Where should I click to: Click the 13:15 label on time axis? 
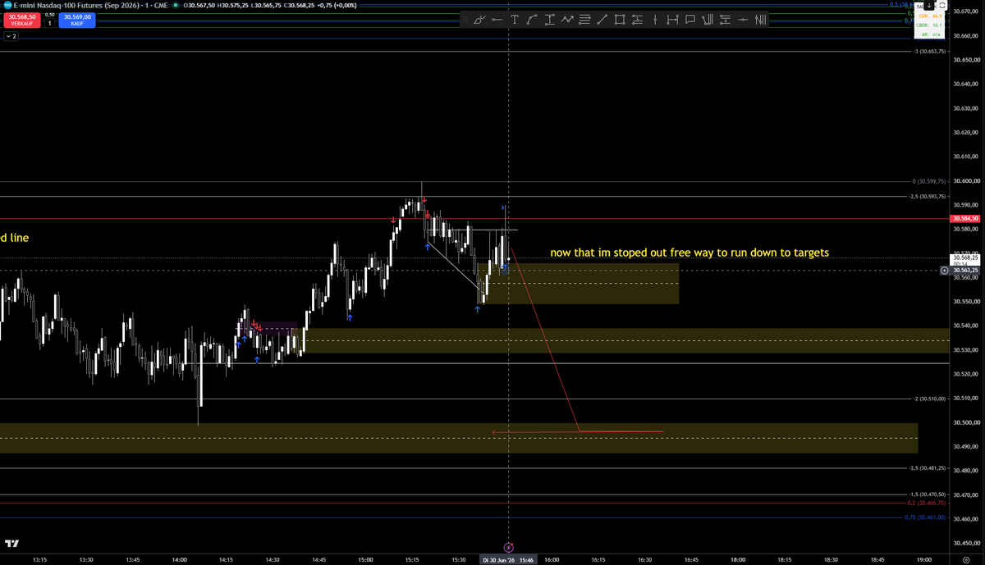(x=39, y=559)
